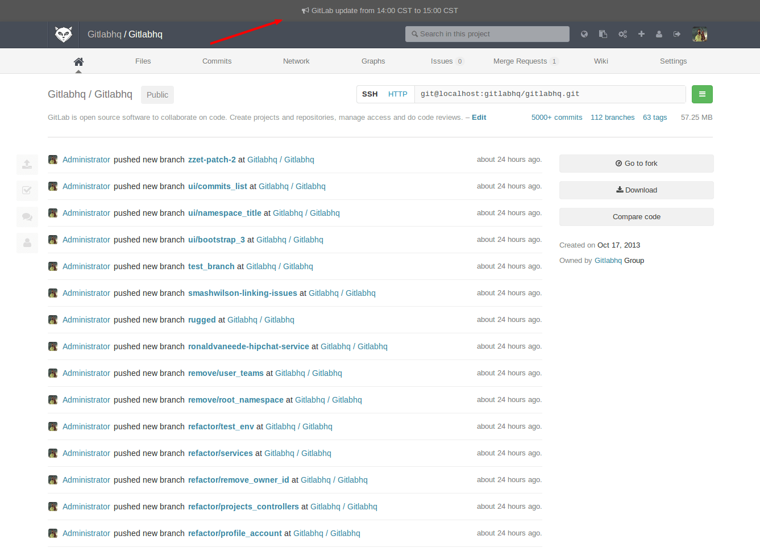The height and width of the screenshot is (548, 760).
Task: Toggle push events filter icon
Action: click(27, 164)
